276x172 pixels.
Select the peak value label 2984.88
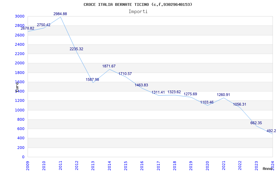pos(60,14)
